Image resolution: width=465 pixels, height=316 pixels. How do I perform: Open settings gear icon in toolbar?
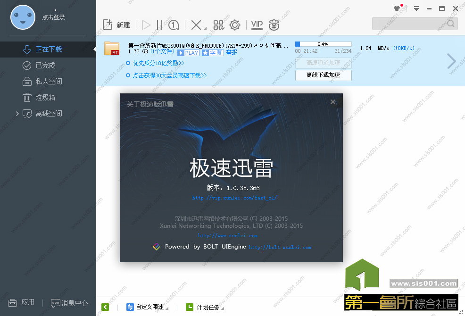235,25
